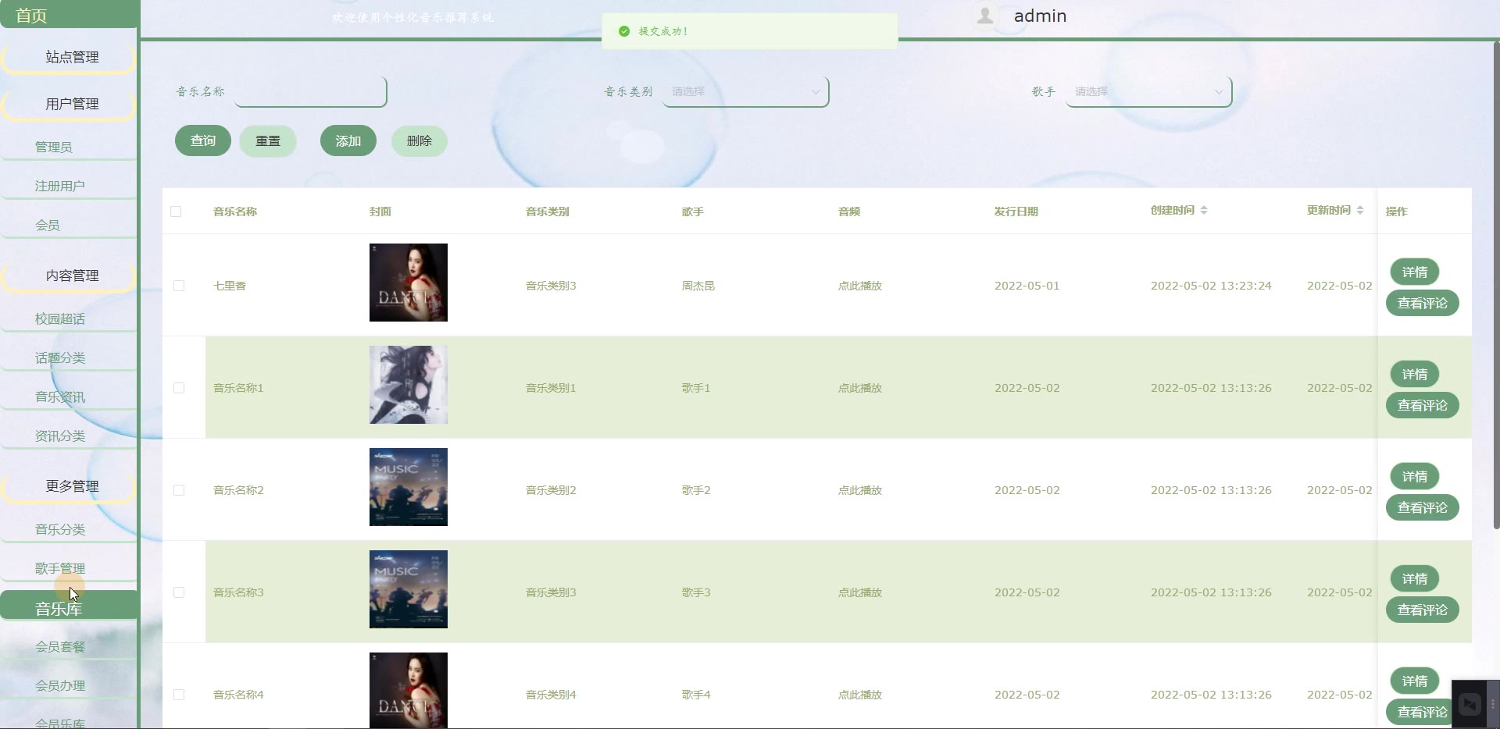
Task: Click the 七里香 music name cell
Action: pyautogui.click(x=230, y=286)
